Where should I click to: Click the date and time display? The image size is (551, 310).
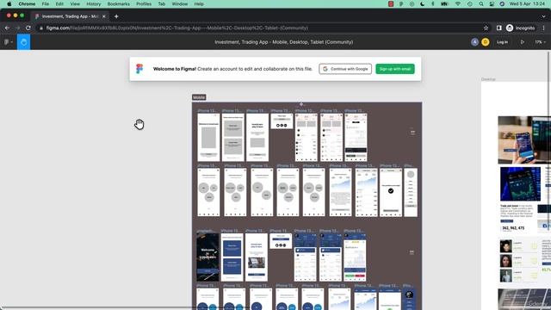click(527, 3)
